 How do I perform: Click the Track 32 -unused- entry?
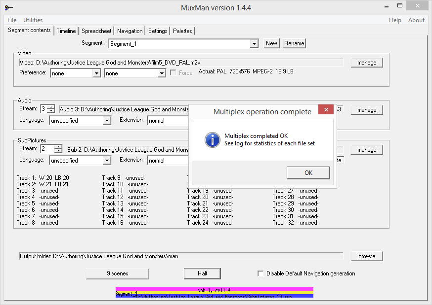pyautogui.click(x=296, y=223)
